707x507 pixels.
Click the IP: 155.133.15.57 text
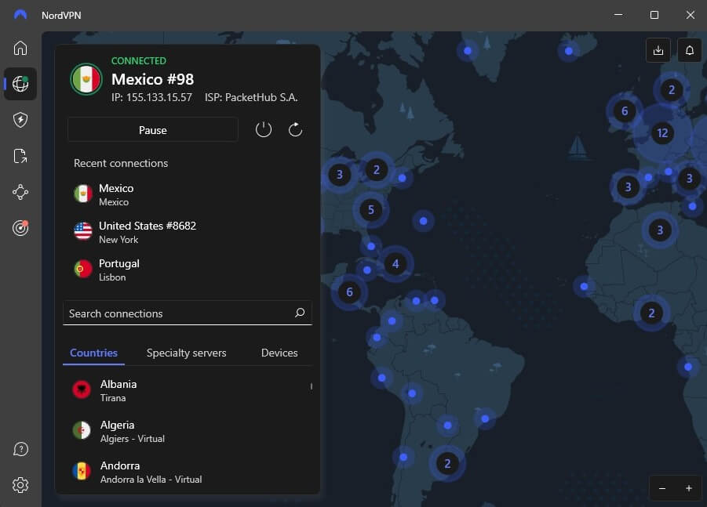(151, 97)
